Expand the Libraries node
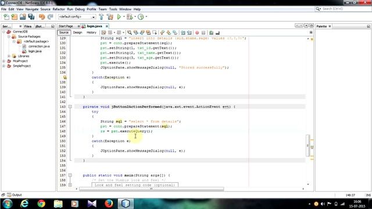Screen dimensions: 372x209 tap(9, 56)
